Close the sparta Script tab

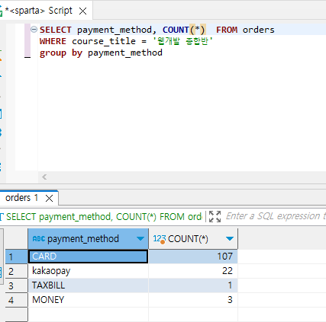click(82, 11)
